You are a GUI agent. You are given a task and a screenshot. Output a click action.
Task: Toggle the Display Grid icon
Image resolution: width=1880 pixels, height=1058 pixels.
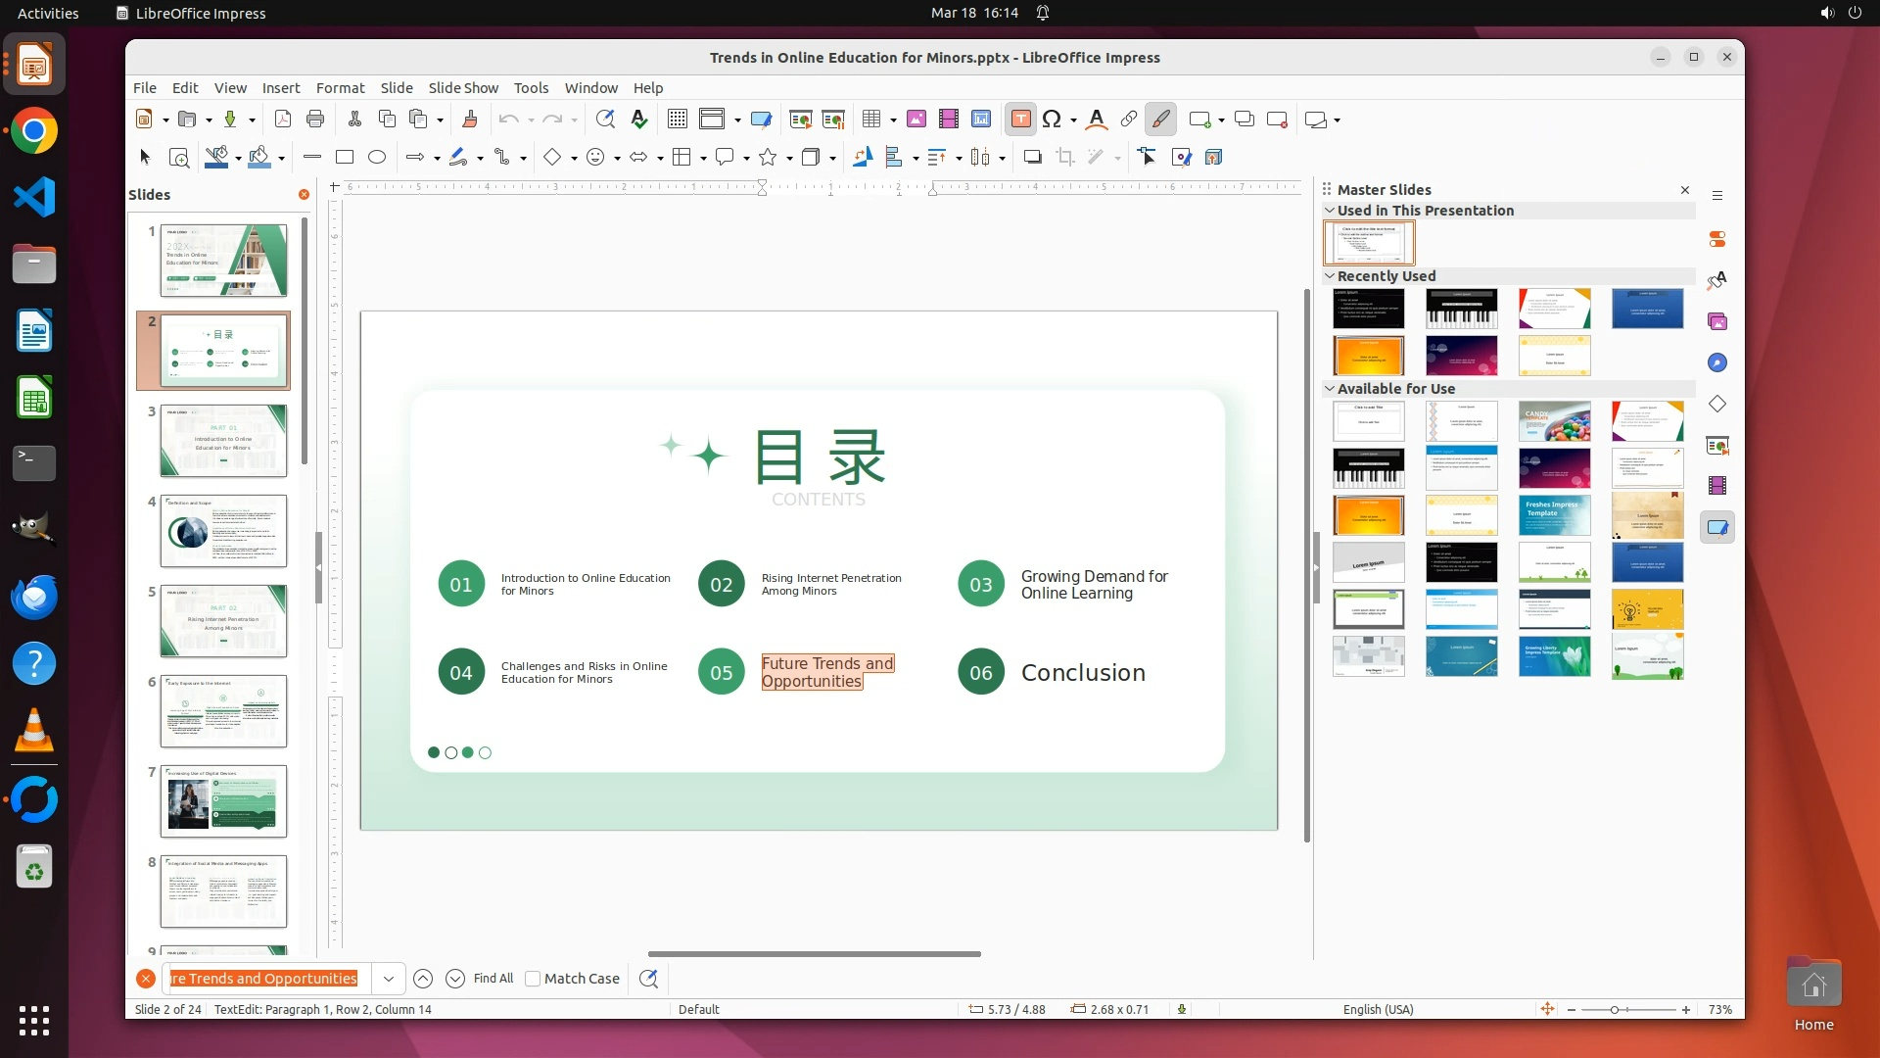tap(677, 120)
